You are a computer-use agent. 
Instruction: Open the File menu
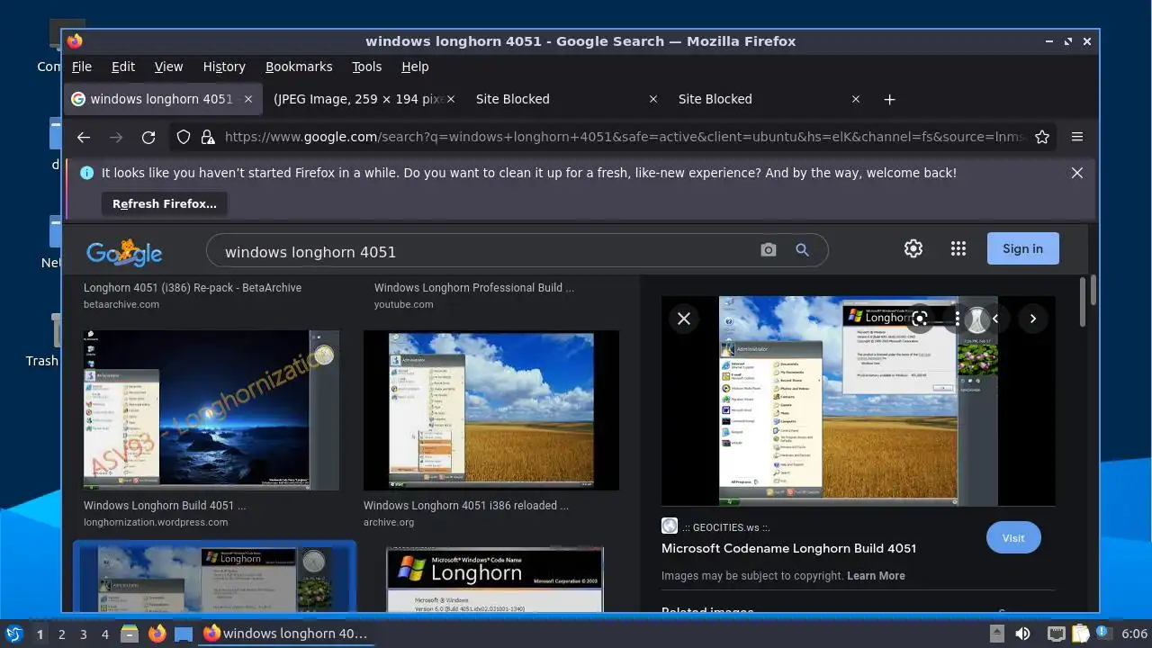(x=82, y=67)
